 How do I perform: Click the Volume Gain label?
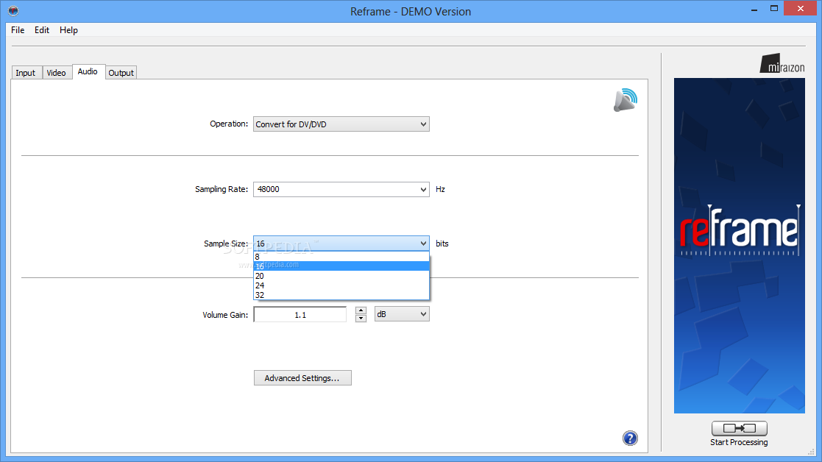(225, 315)
